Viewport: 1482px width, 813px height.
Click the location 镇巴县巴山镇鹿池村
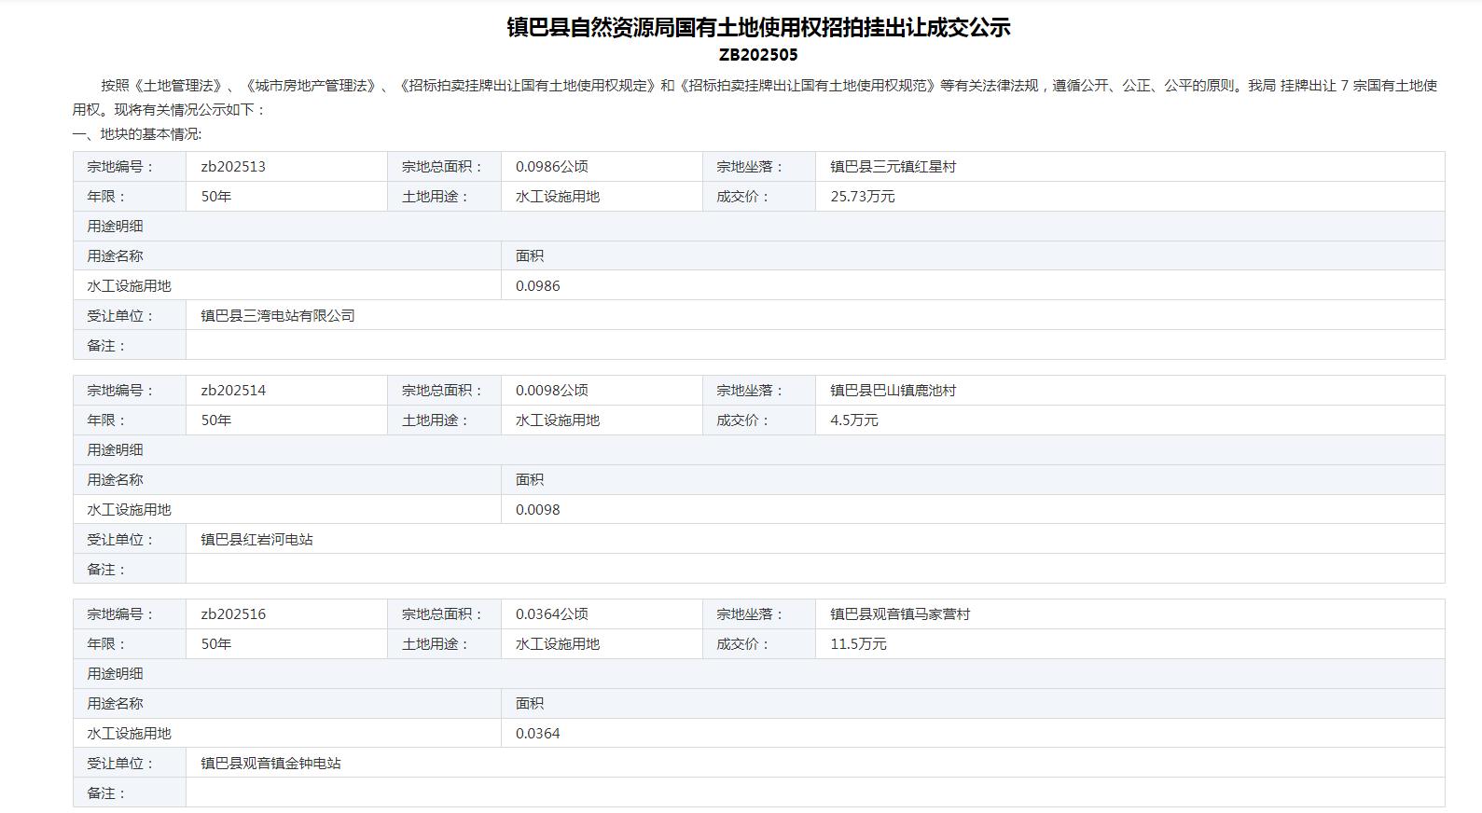coord(893,391)
